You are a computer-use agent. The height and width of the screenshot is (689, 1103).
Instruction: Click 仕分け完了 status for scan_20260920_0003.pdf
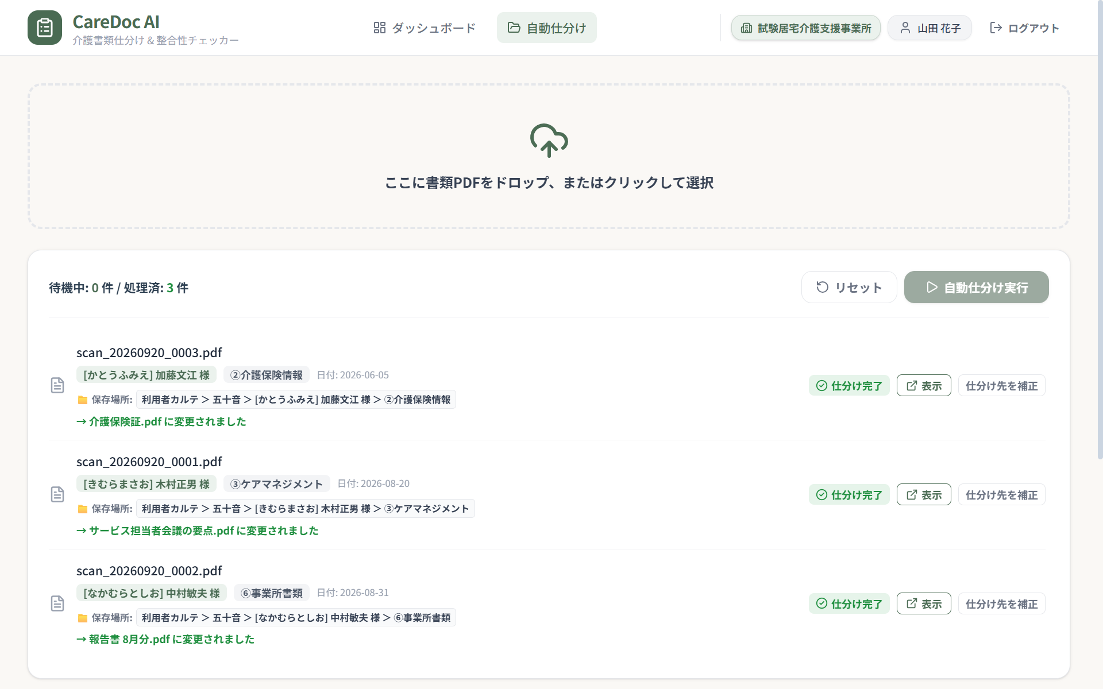(849, 385)
